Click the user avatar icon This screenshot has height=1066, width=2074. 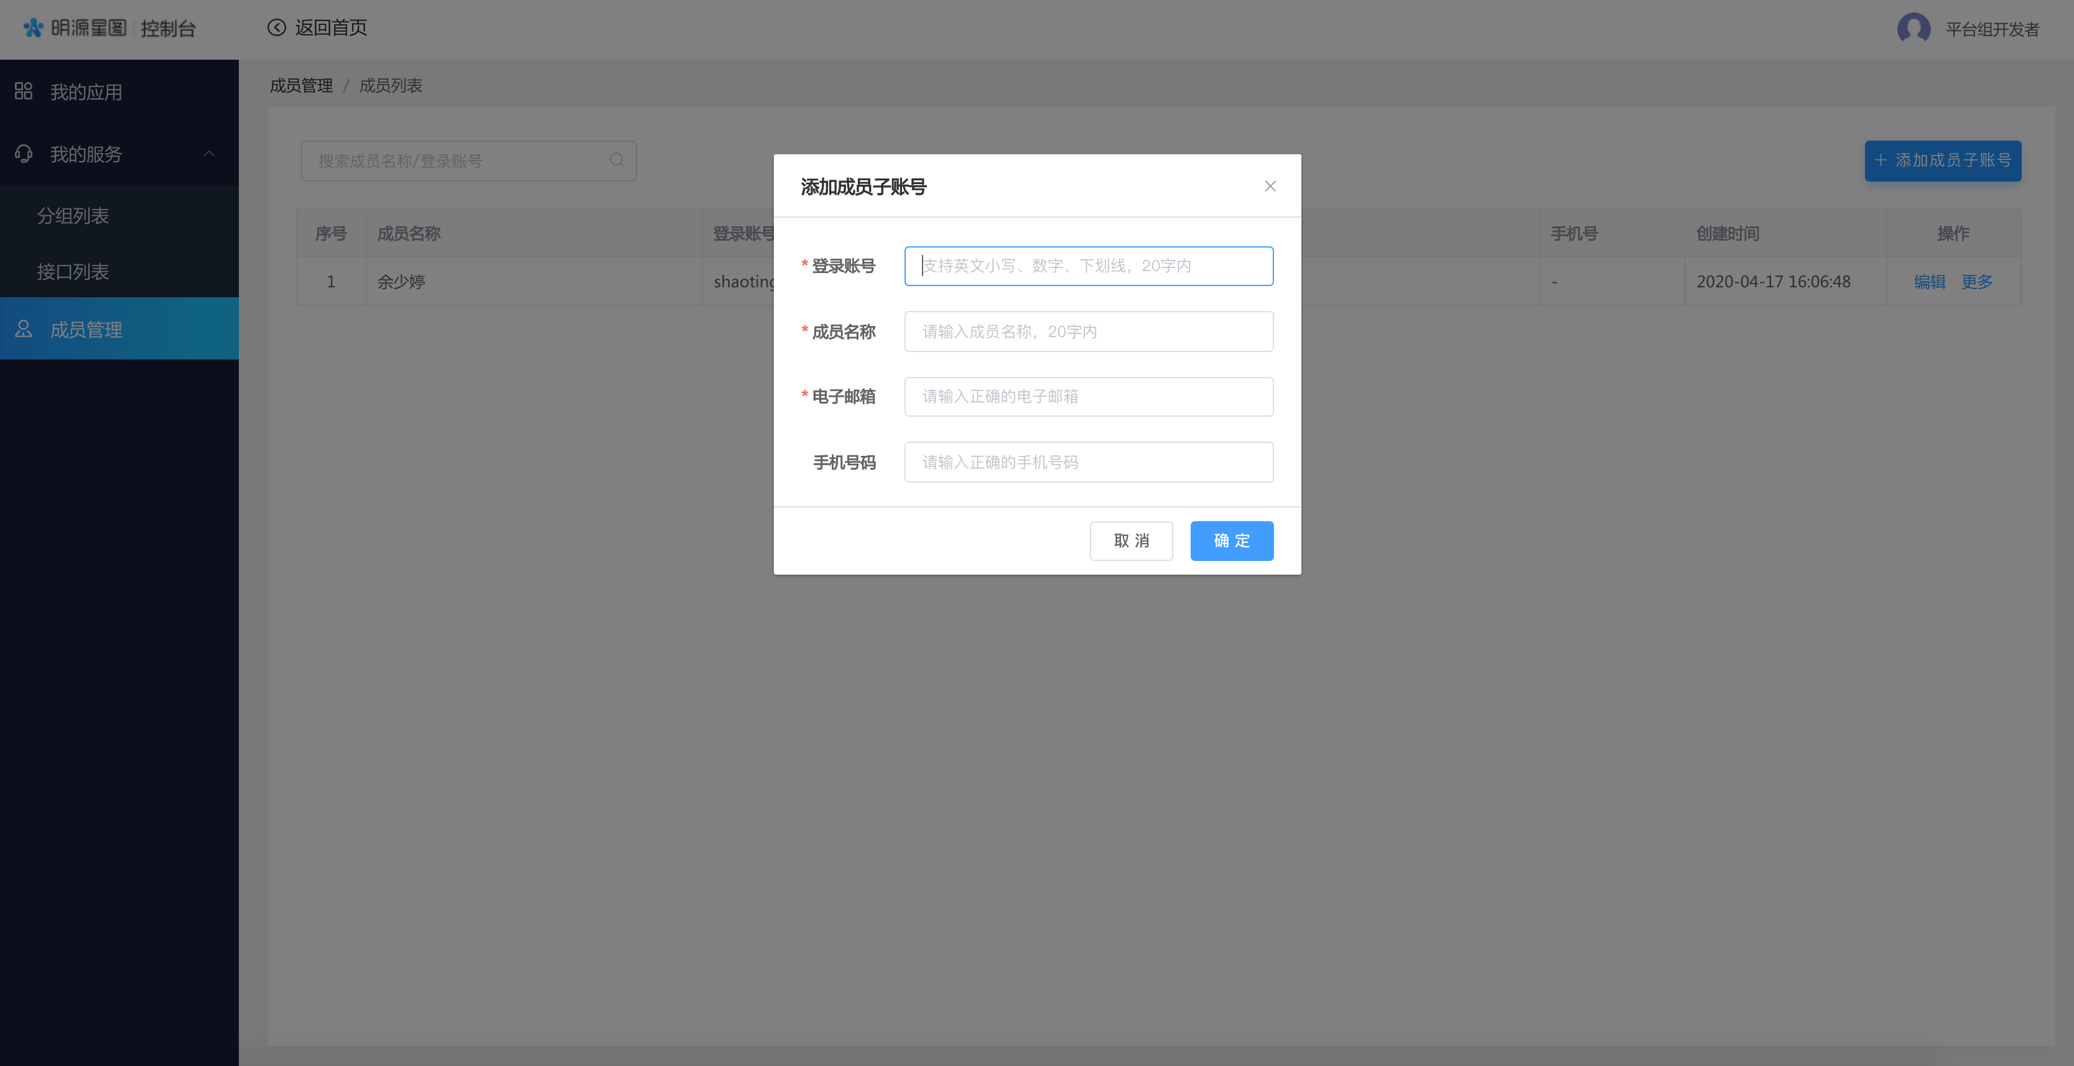coord(1913,29)
